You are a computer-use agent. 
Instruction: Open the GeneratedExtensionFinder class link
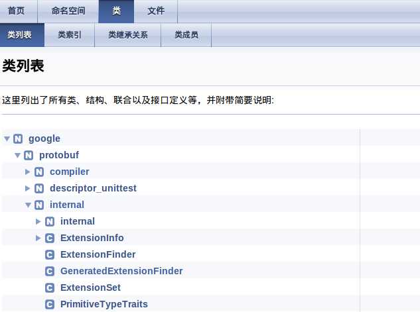point(121,272)
